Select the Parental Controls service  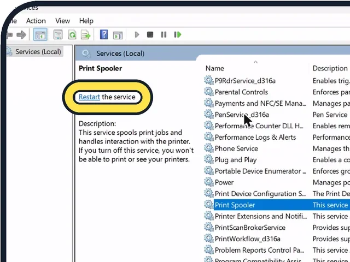(x=241, y=92)
